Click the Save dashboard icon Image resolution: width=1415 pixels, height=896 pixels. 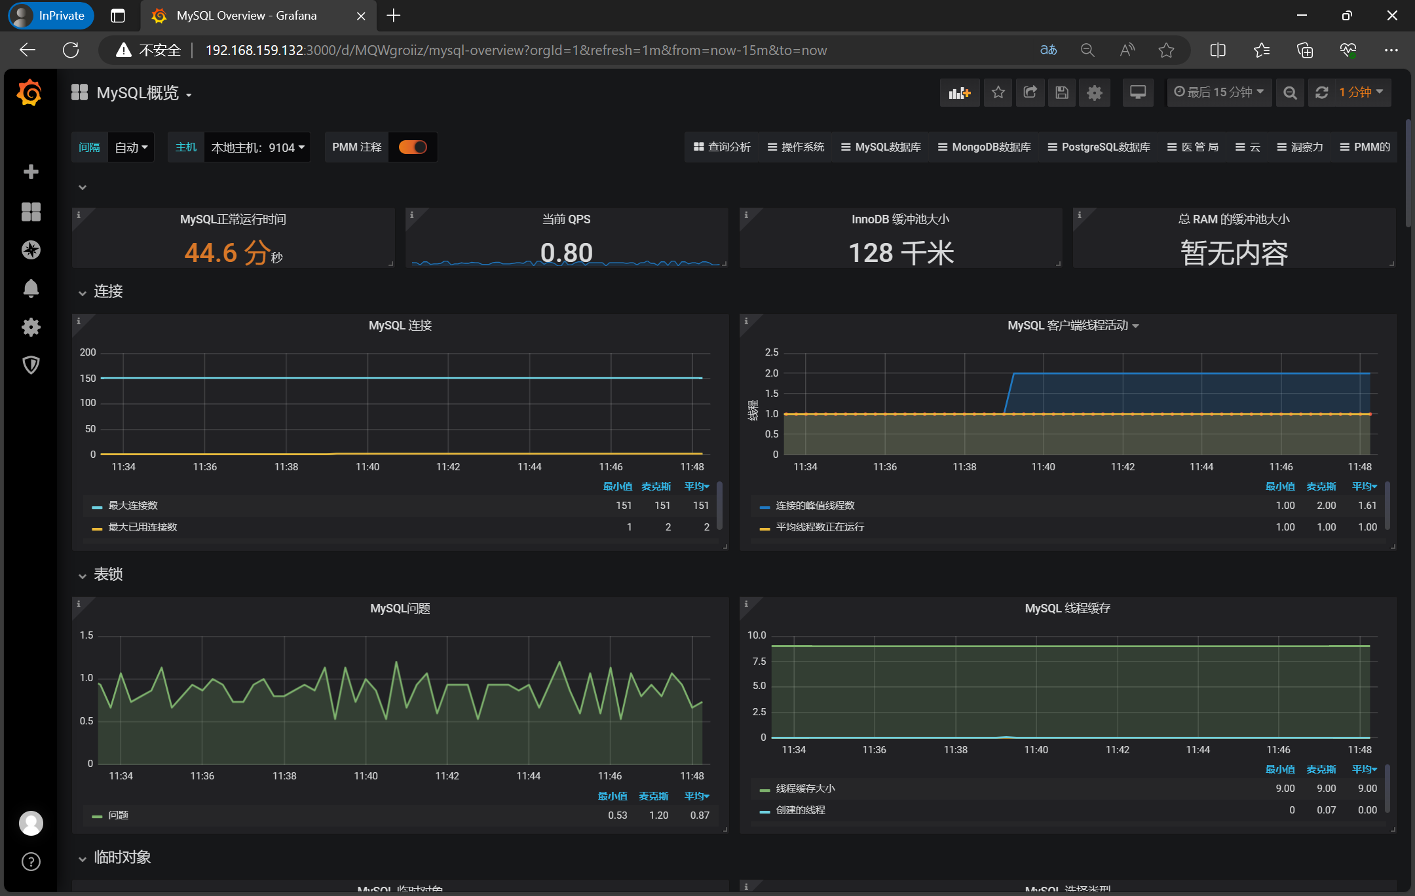tap(1062, 92)
